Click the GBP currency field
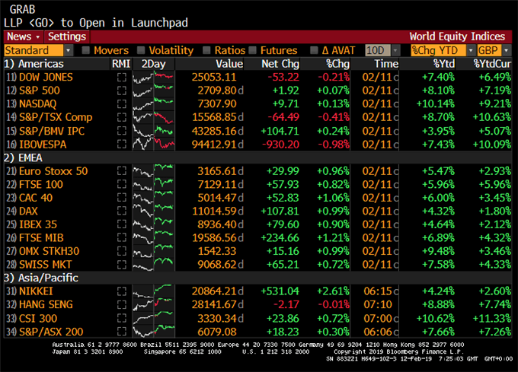Viewport: 518px width, 372px height. click(x=490, y=50)
